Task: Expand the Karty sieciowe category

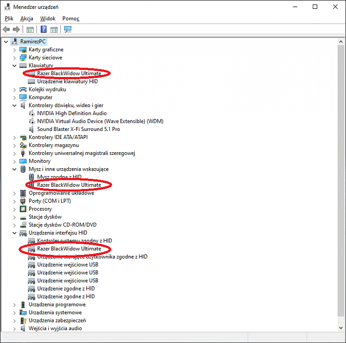Action: click(14, 58)
